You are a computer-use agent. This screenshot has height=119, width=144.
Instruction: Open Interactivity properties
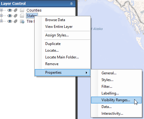point(116,113)
